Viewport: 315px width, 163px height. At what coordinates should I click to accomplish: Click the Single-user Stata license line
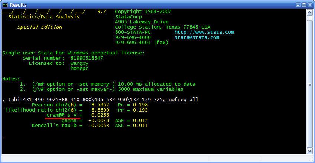pyautogui.click(x=73, y=53)
